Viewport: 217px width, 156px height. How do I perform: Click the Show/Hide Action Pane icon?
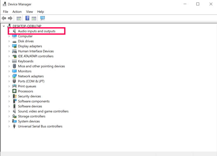point(34,18)
